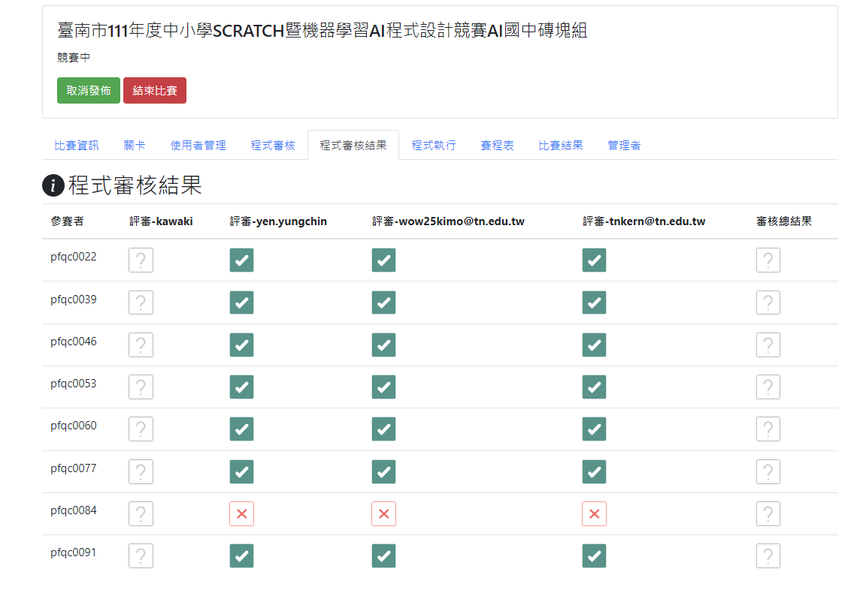This screenshot has width=854, height=605.
Task: Toggle yen.yungchin checkmark for pfqc0091
Action: (x=241, y=556)
